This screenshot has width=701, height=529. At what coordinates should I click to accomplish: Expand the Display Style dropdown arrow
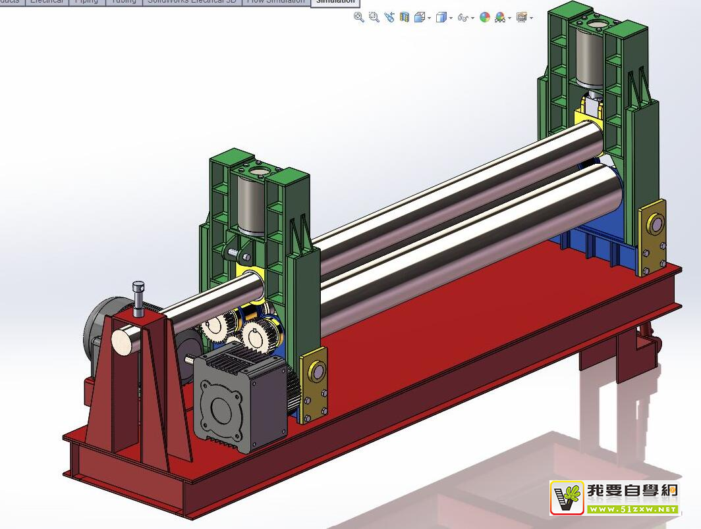[x=451, y=18]
